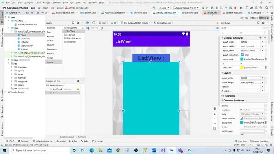
Task: Click the view options eye icon
Action: pos(88,28)
